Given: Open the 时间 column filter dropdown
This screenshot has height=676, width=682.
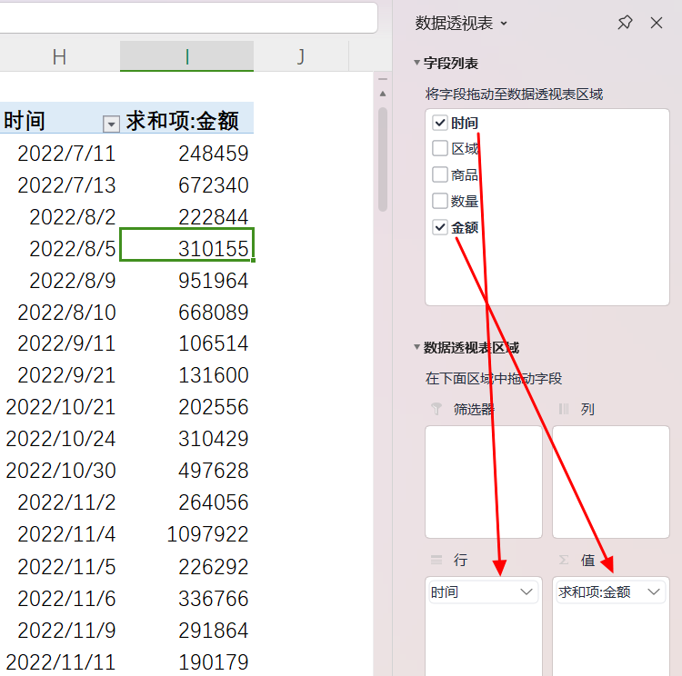Looking at the screenshot, I should pyautogui.click(x=111, y=124).
